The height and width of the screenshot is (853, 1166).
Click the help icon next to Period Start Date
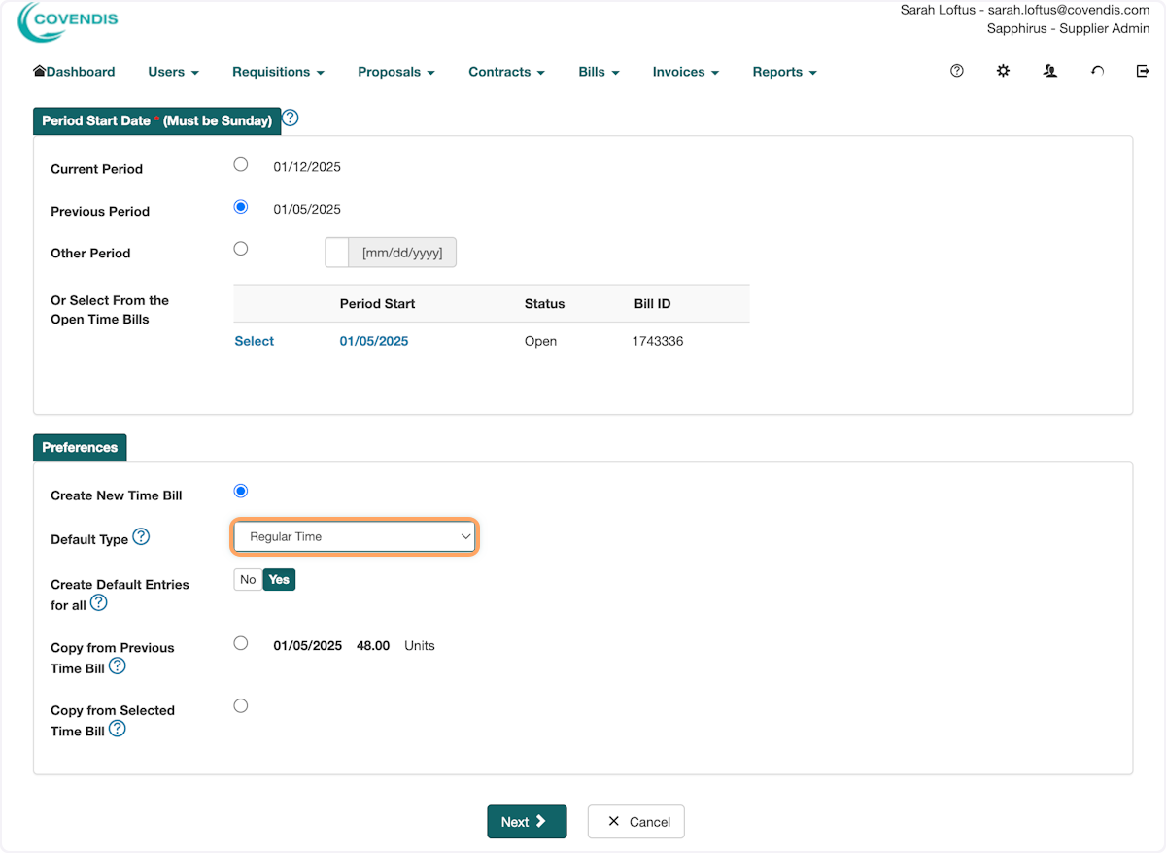(290, 117)
